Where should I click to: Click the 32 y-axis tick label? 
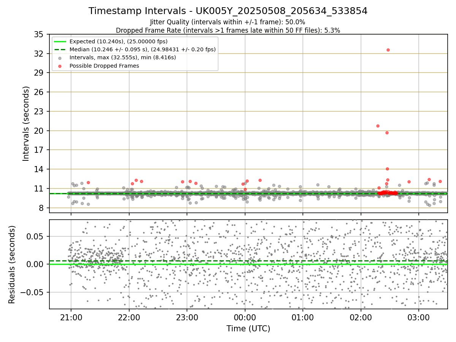click(39, 54)
